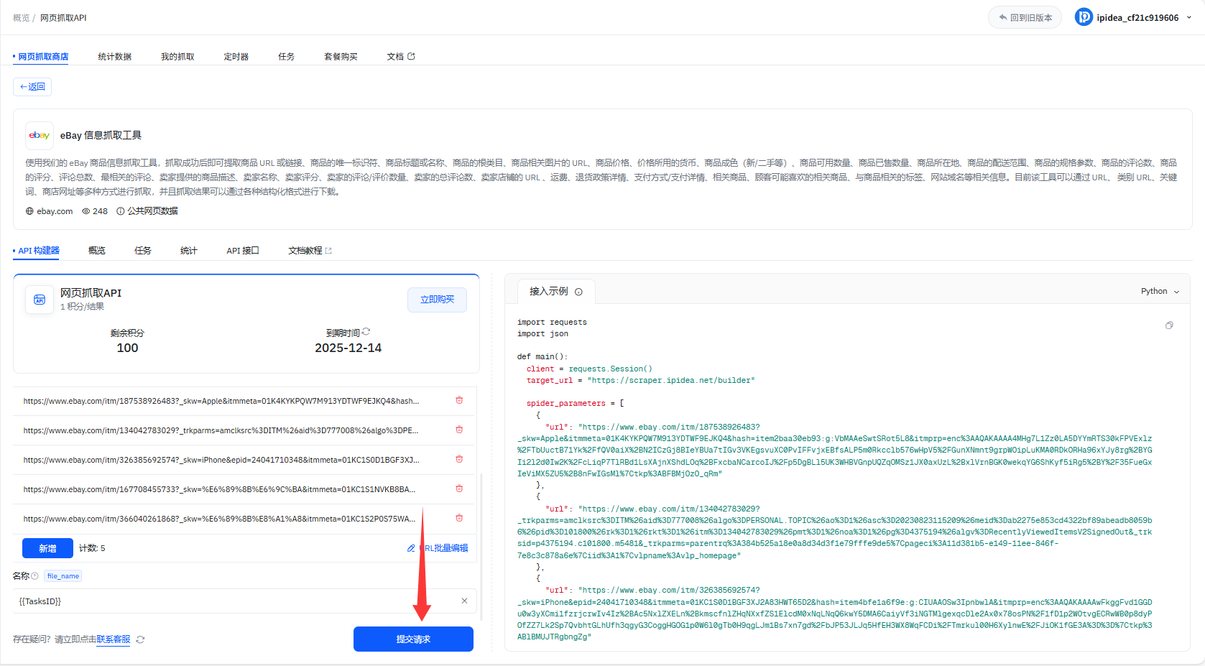Switch to the API 接口 sub-tab
This screenshot has width=1205, height=666.
point(243,251)
